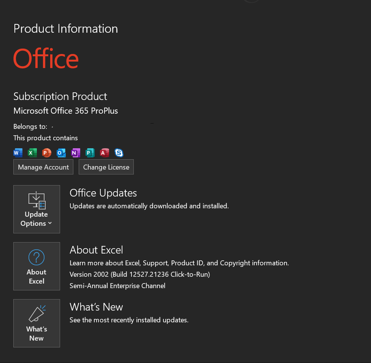Click the OneNote app icon
Viewport: 371px width, 363px height.
point(76,153)
